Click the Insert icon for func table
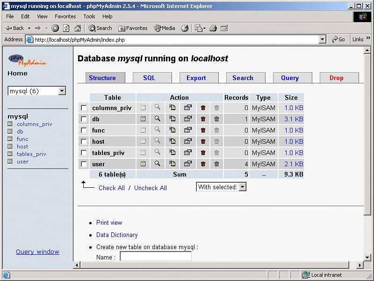 [x=173, y=130]
